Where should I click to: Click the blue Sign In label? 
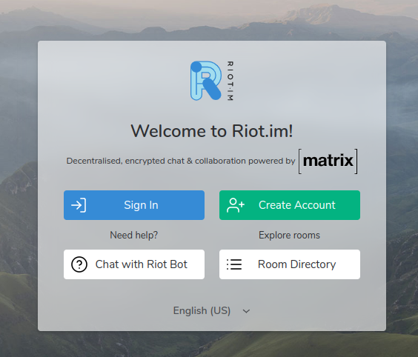(141, 205)
